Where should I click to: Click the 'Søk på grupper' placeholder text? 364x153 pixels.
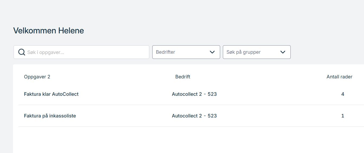(x=243, y=52)
